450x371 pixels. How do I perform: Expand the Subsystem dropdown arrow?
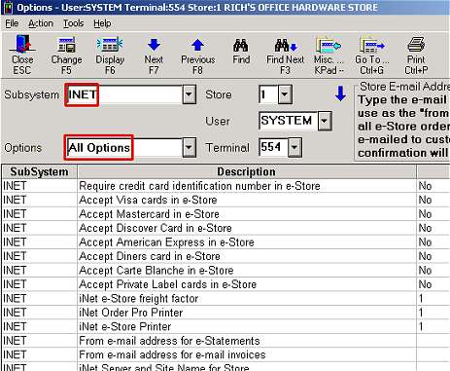point(189,94)
